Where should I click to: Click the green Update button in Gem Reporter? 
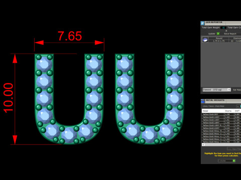[x=218, y=33]
